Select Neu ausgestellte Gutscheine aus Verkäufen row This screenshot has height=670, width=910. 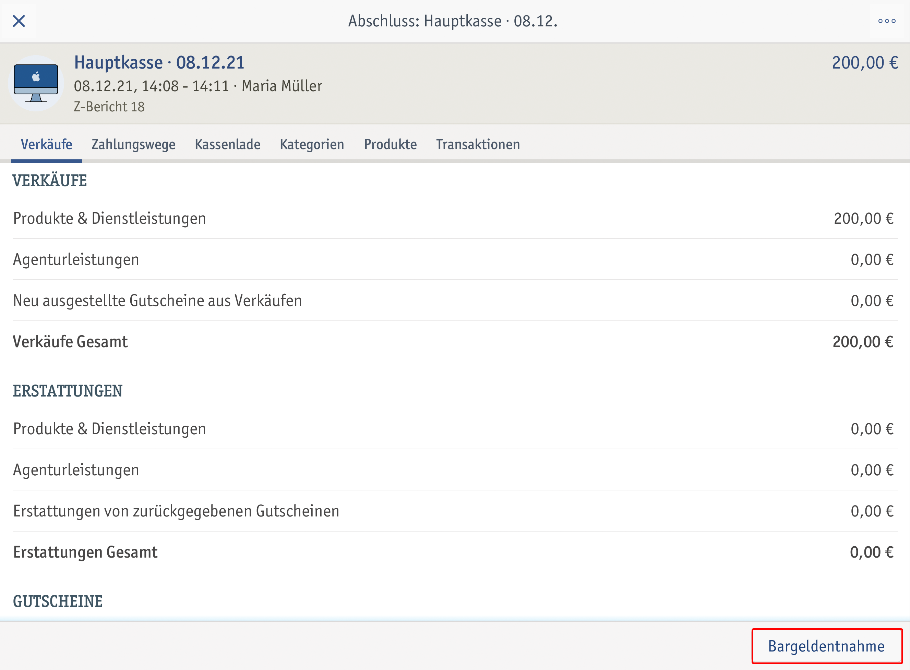pyautogui.click(x=455, y=301)
